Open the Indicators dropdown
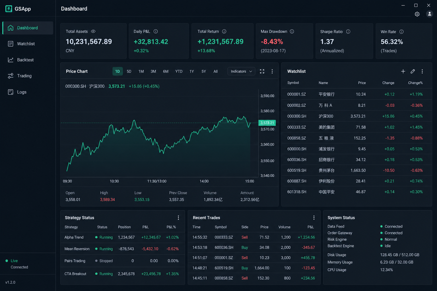The height and width of the screenshot is (291, 437). [241, 71]
